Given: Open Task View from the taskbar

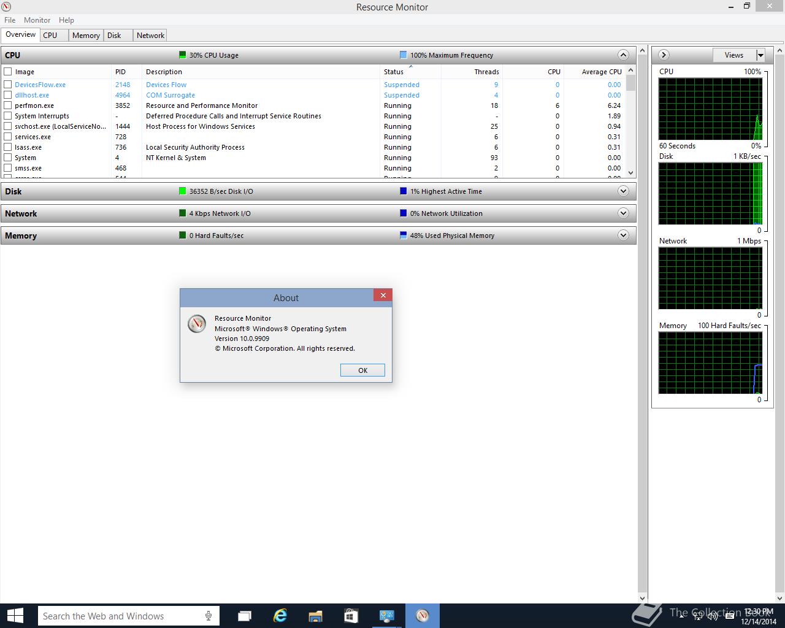Looking at the screenshot, I should [244, 616].
